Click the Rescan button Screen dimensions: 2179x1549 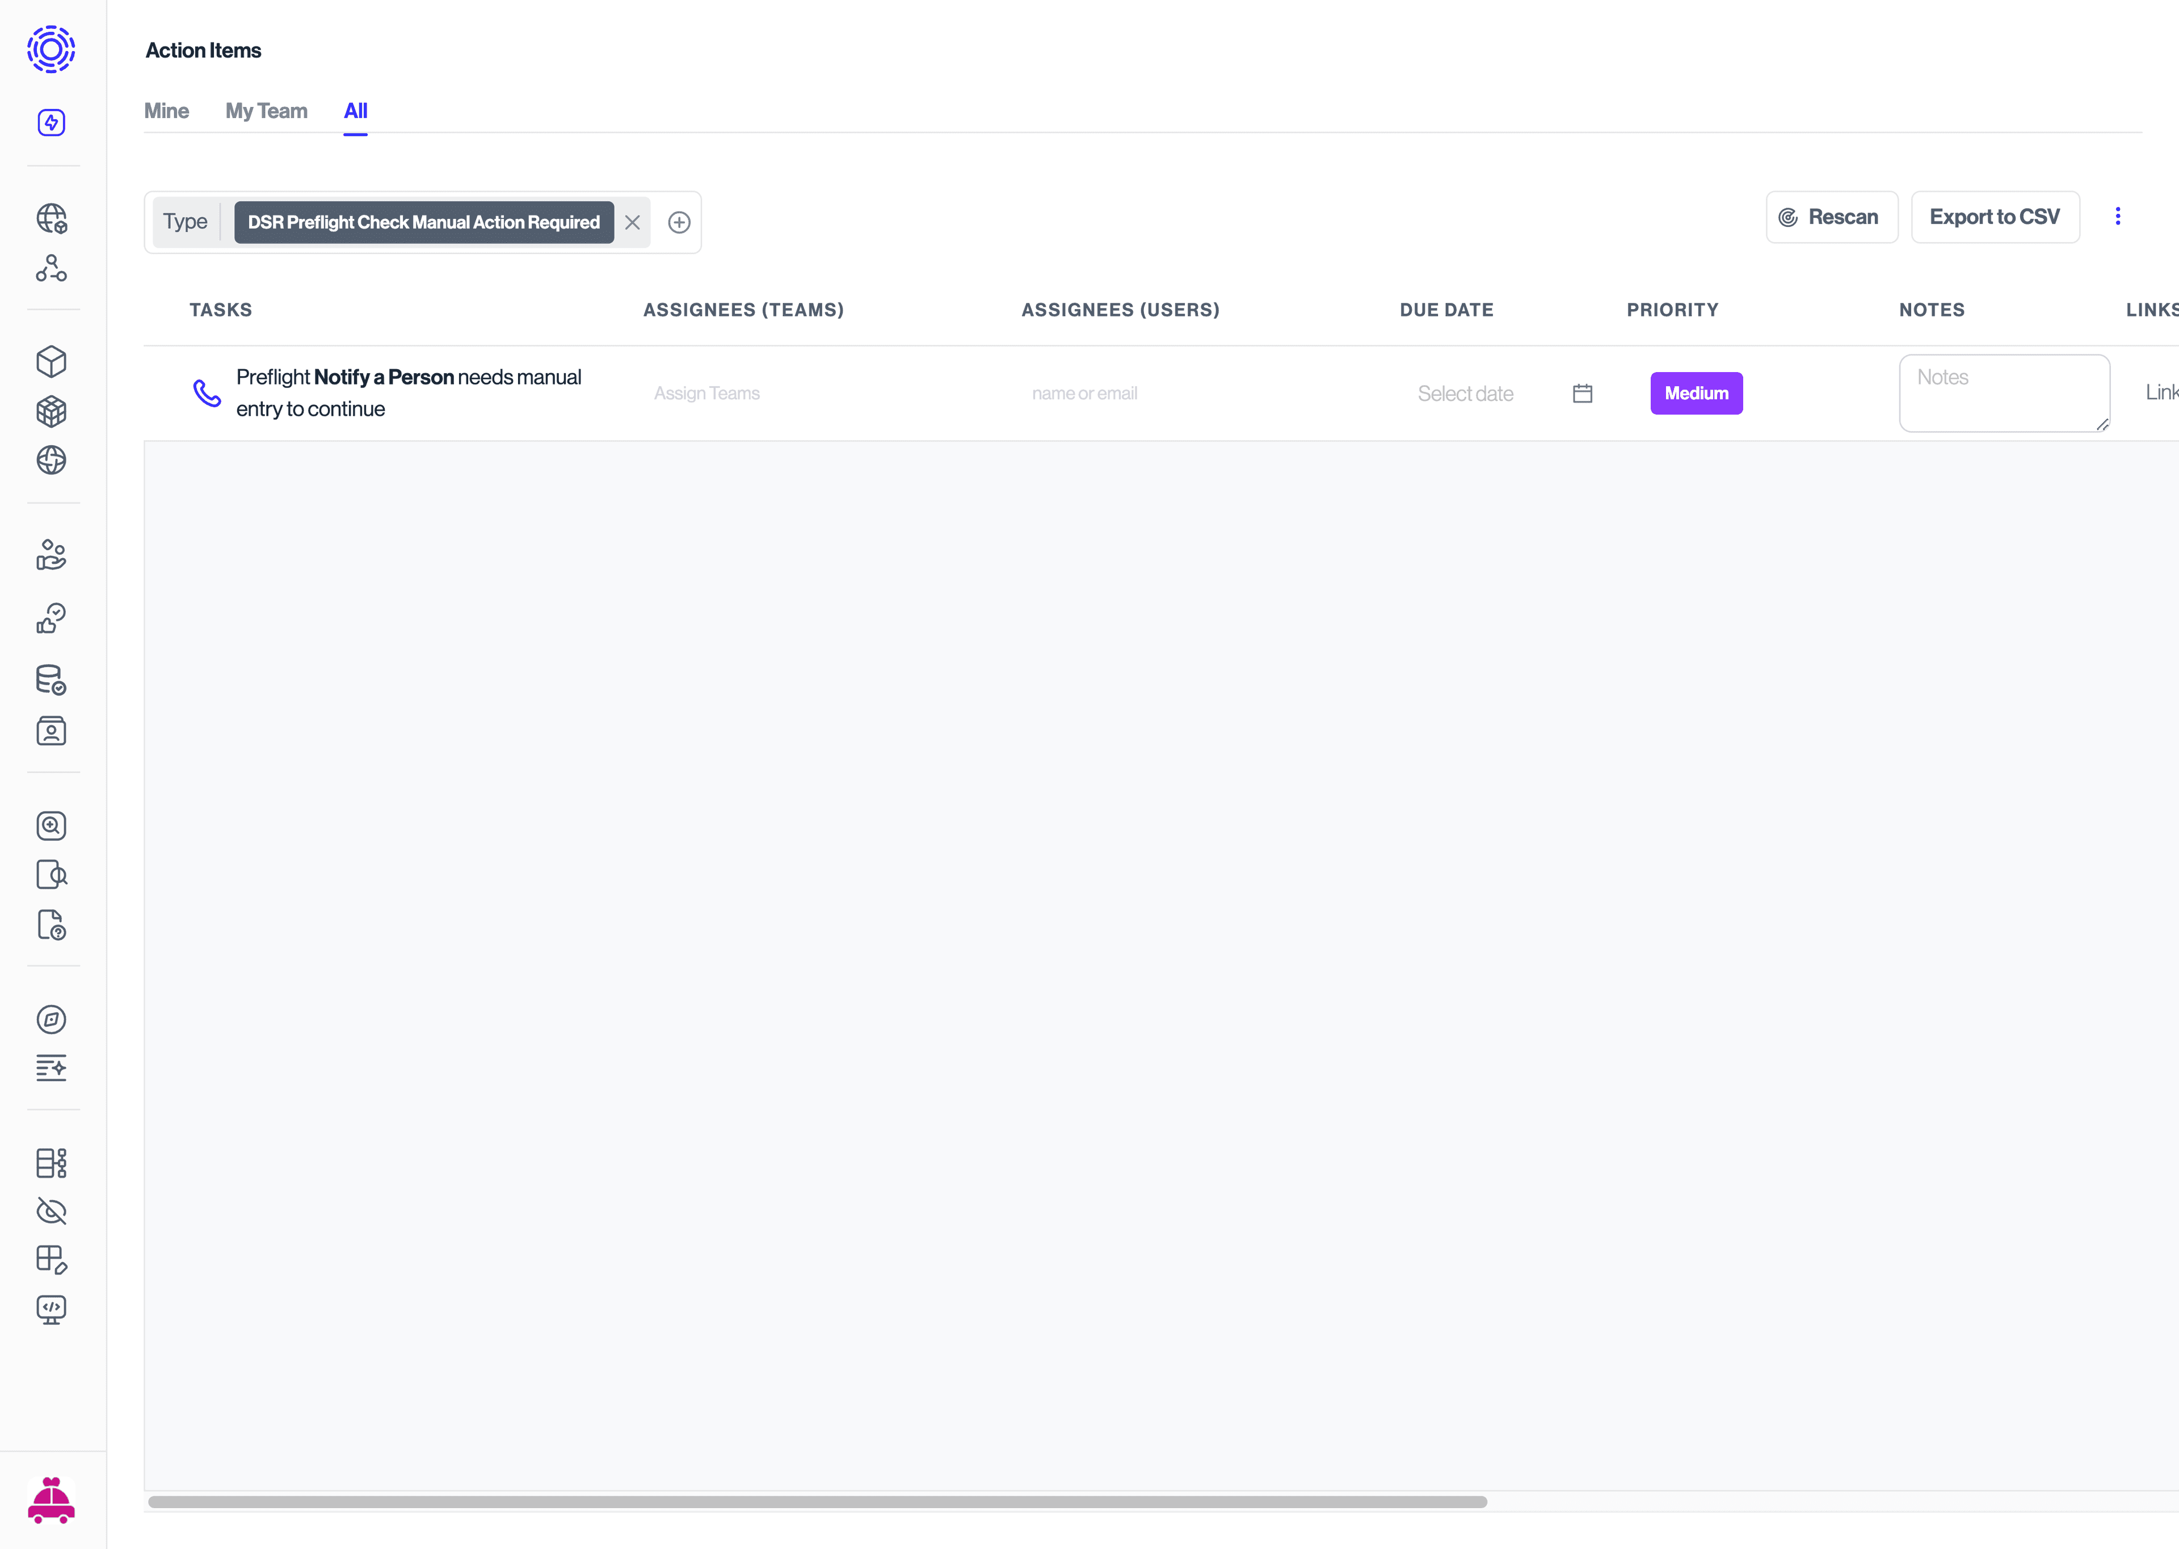point(1831,217)
